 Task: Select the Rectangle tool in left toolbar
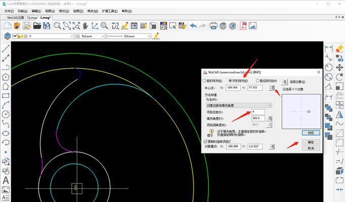point(6,96)
